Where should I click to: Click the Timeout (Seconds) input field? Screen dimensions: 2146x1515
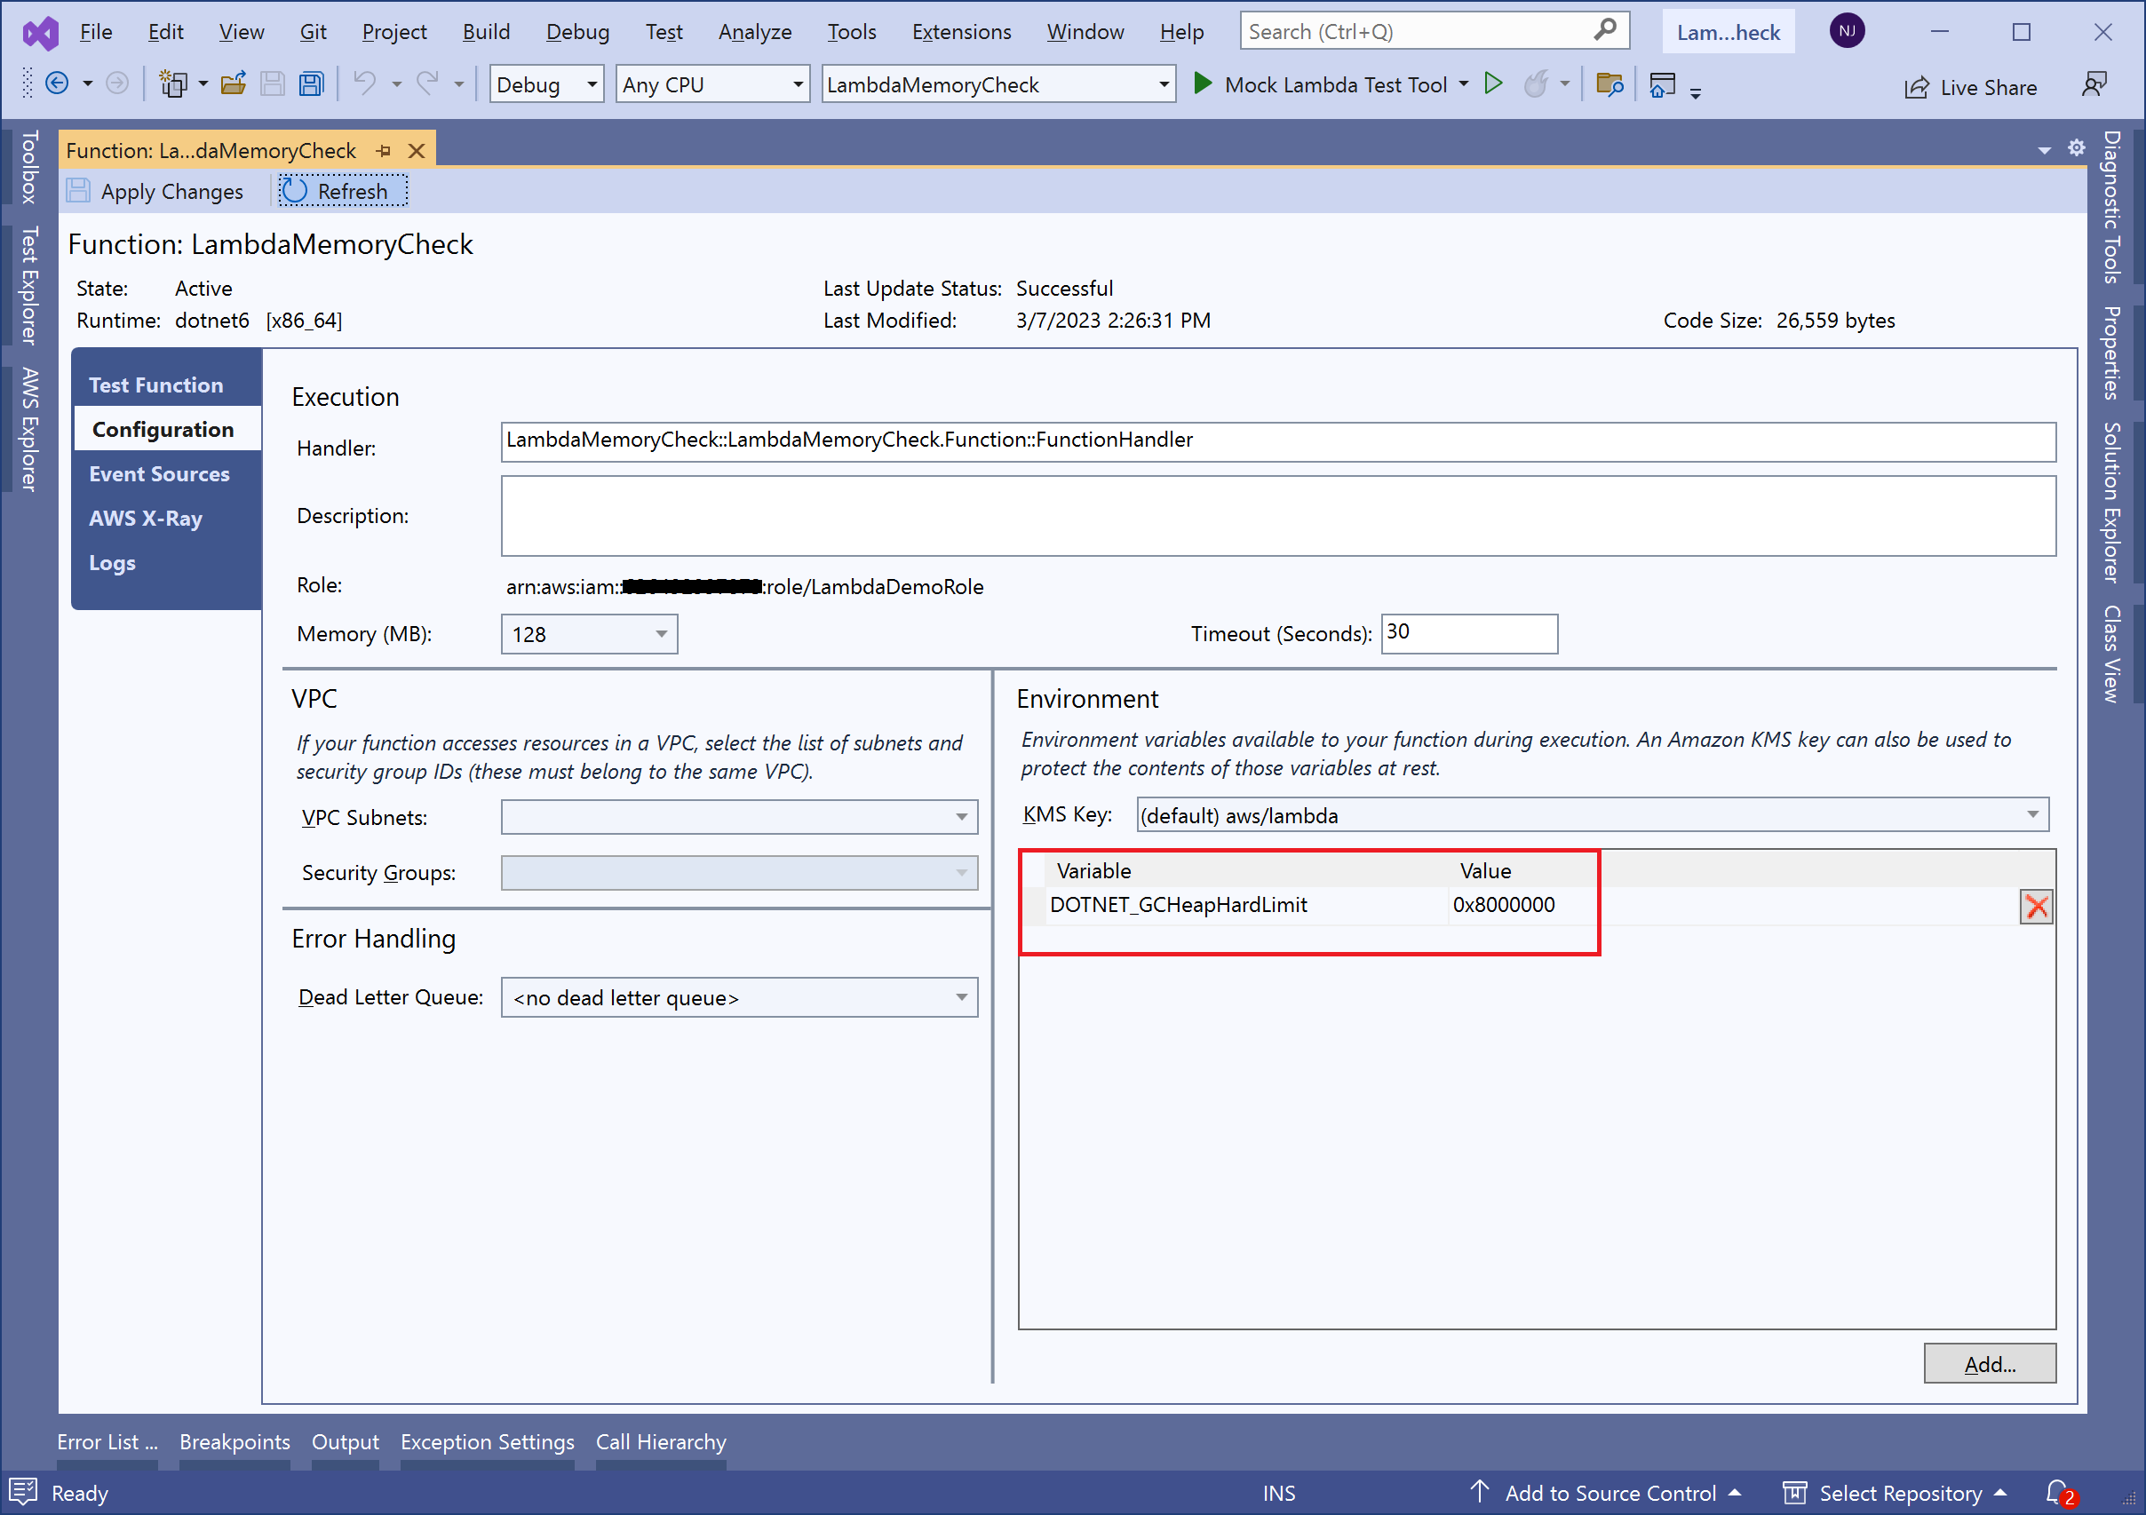pyautogui.click(x=1468, y=634)
